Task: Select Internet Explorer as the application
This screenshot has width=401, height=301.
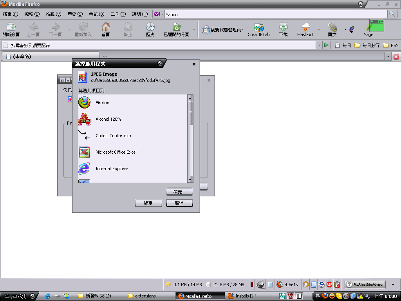Action: [x=112, y=169]
